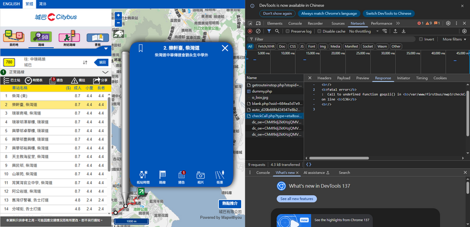Open the 巴士站 bus stops list tab
Screen dimensions: 470x227
(x=12, y=80)
